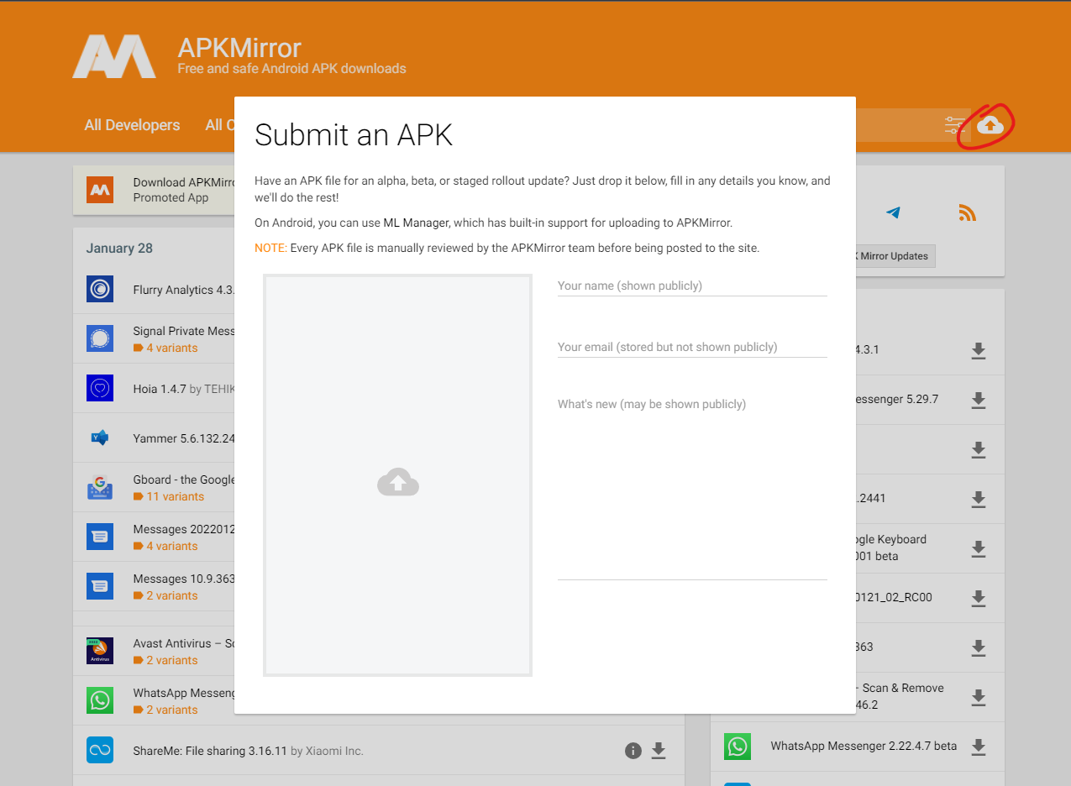Download ShareMe File sharing 3.16.11
The image size is (1071, 786).
point(659,751)
